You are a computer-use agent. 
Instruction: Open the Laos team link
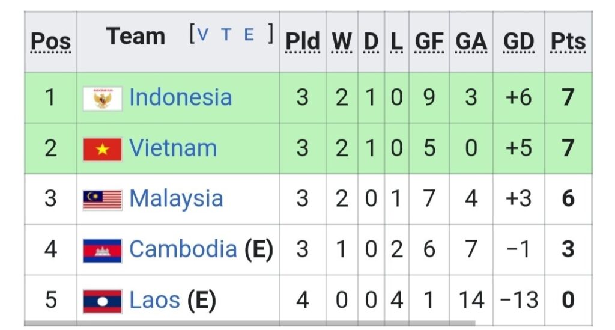154,300
